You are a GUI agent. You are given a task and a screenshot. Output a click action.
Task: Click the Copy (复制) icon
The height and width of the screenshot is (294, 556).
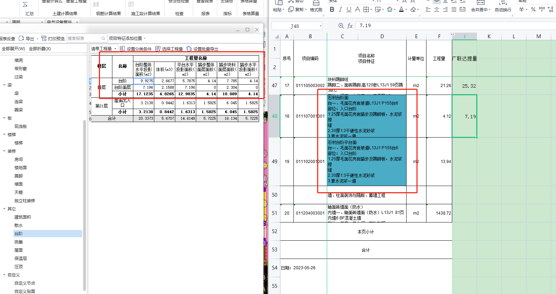coord(291,10)
